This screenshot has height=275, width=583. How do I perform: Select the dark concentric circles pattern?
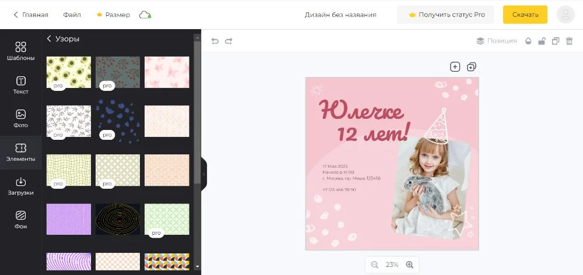(x=118, y=219)
